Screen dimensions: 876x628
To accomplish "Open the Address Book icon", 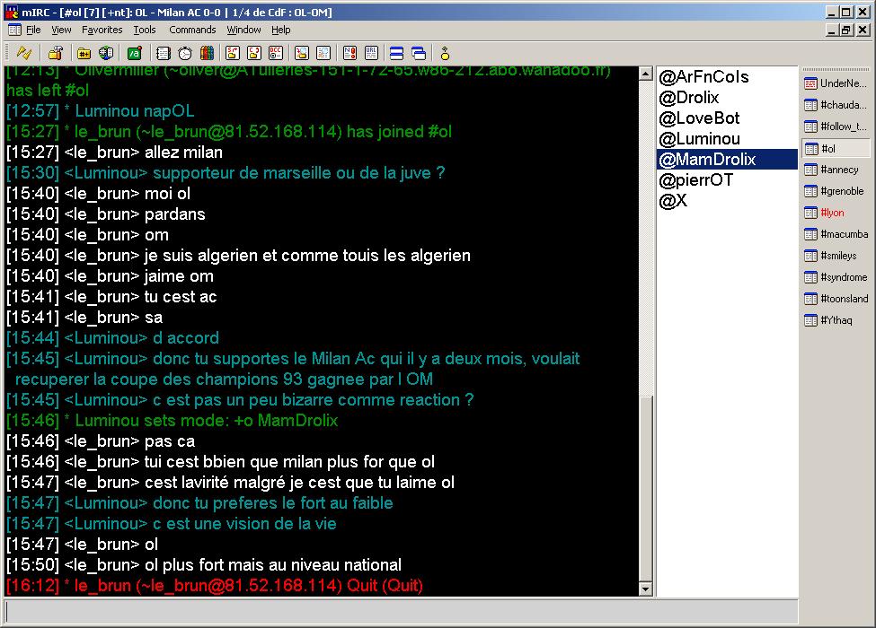I will 163,53.
